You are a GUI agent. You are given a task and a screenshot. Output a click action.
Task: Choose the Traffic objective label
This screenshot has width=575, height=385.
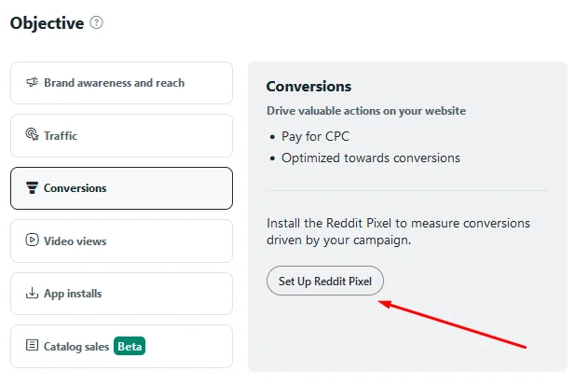[61, 136]
